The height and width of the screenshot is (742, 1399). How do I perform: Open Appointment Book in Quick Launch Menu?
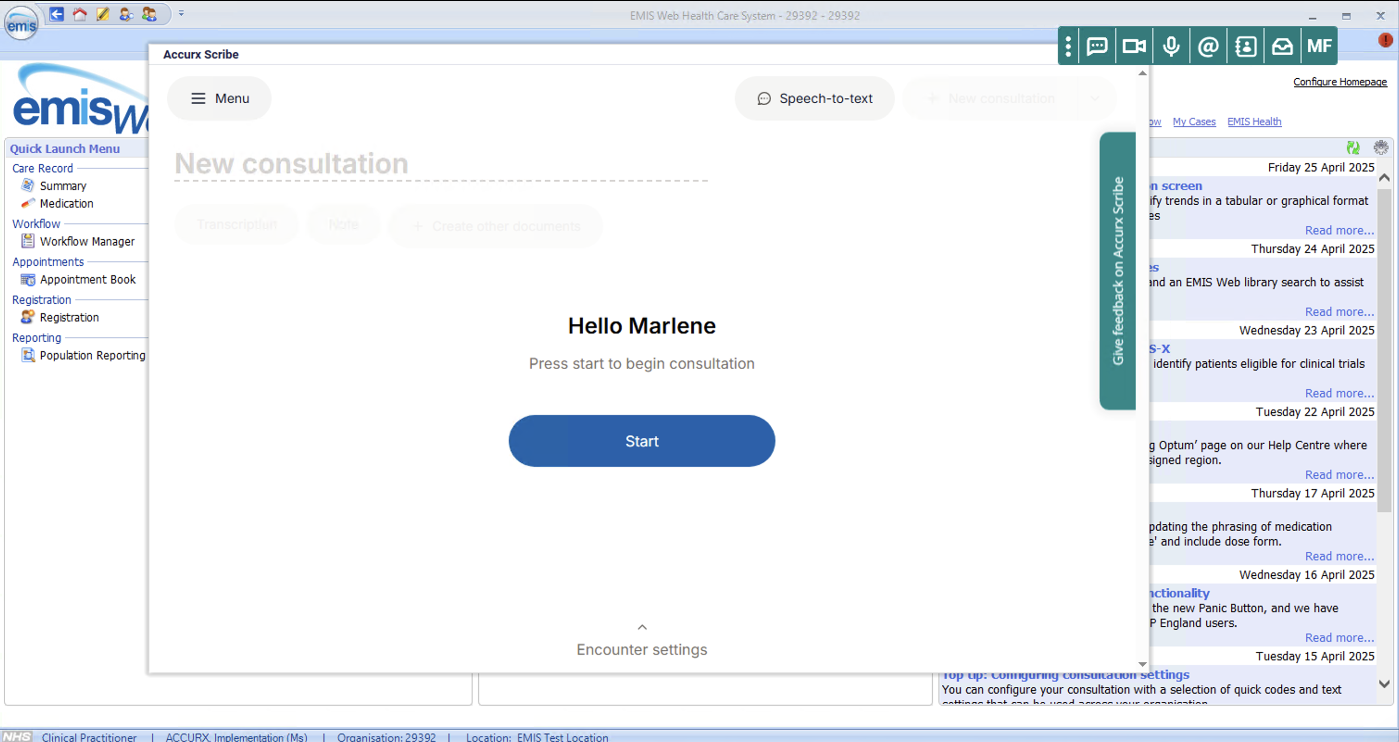[88, 280]
